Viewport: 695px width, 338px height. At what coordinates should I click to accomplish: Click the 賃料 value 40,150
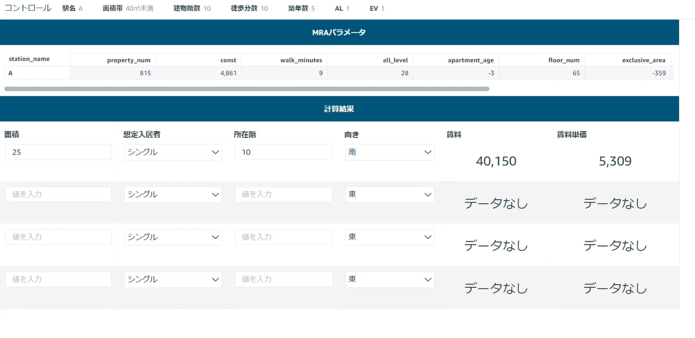[496, 161]
